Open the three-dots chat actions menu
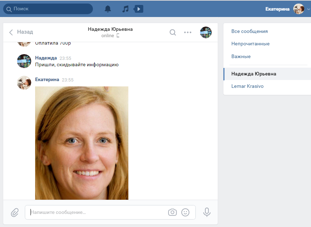The height and width of the screenshot is (227, 311). point(188,33)
